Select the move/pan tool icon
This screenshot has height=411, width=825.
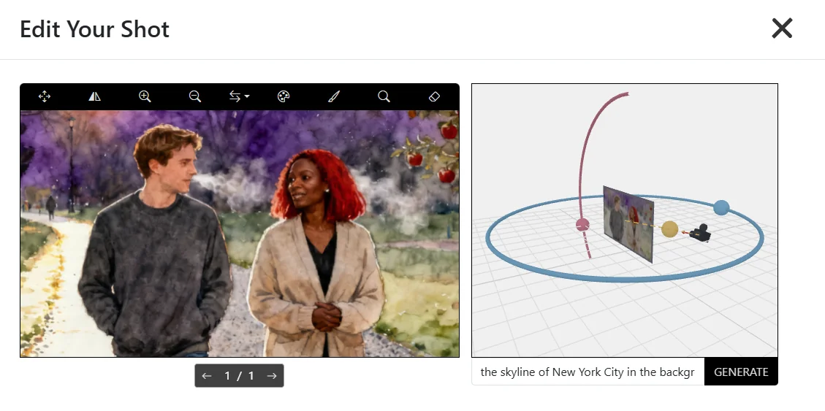pos(44,96)
